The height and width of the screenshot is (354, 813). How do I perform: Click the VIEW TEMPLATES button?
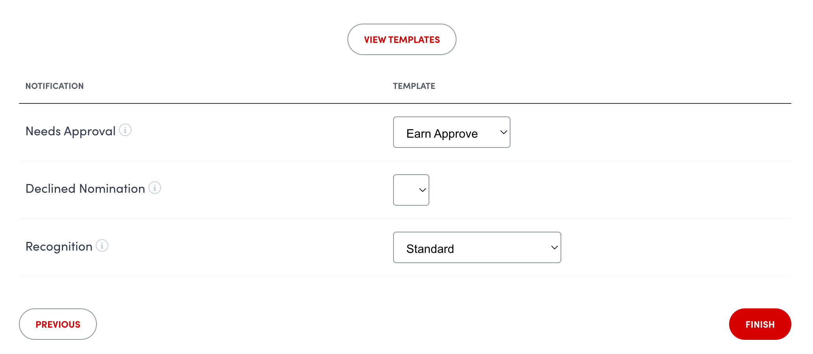coord(402,39)
